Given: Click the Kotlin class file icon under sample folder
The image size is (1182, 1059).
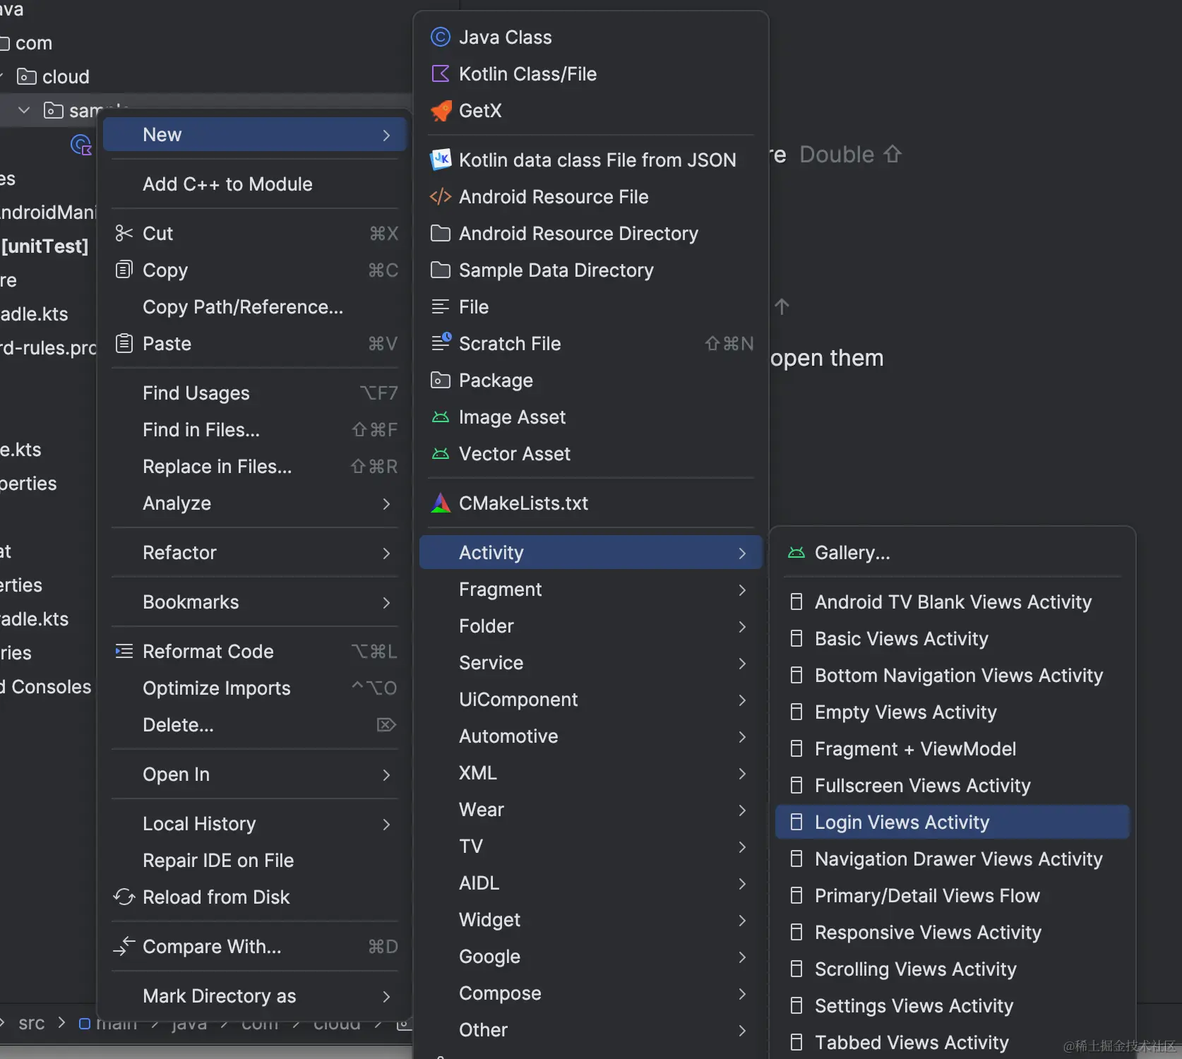Looking at the screenshot, I should [82, 145].
